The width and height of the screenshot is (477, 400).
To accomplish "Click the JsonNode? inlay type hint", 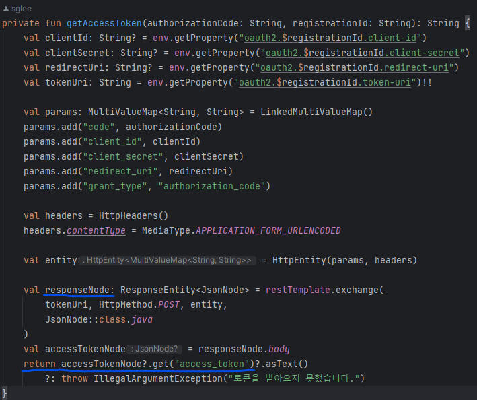I will 155,349.
